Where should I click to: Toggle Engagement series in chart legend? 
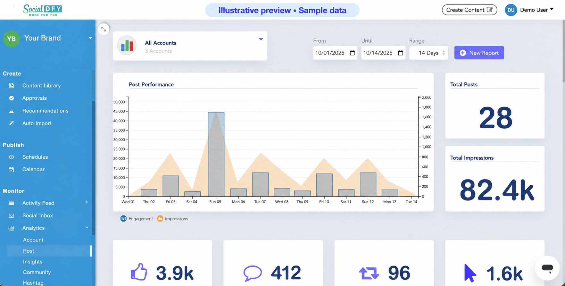tap(137, 219)
